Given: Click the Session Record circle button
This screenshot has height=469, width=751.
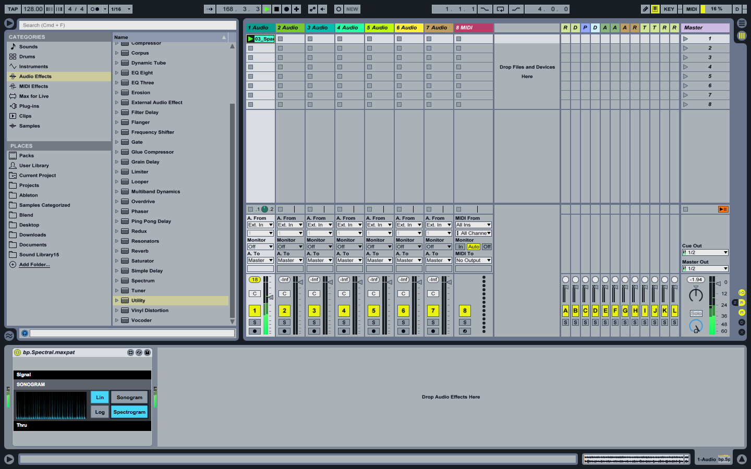Looking at the screenshot, I should click(x=338, y=9).
